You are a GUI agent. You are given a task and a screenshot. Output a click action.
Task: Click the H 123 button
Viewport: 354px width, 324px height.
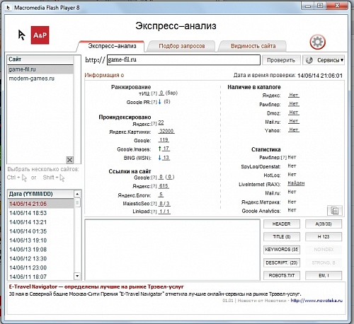(324, 237)
